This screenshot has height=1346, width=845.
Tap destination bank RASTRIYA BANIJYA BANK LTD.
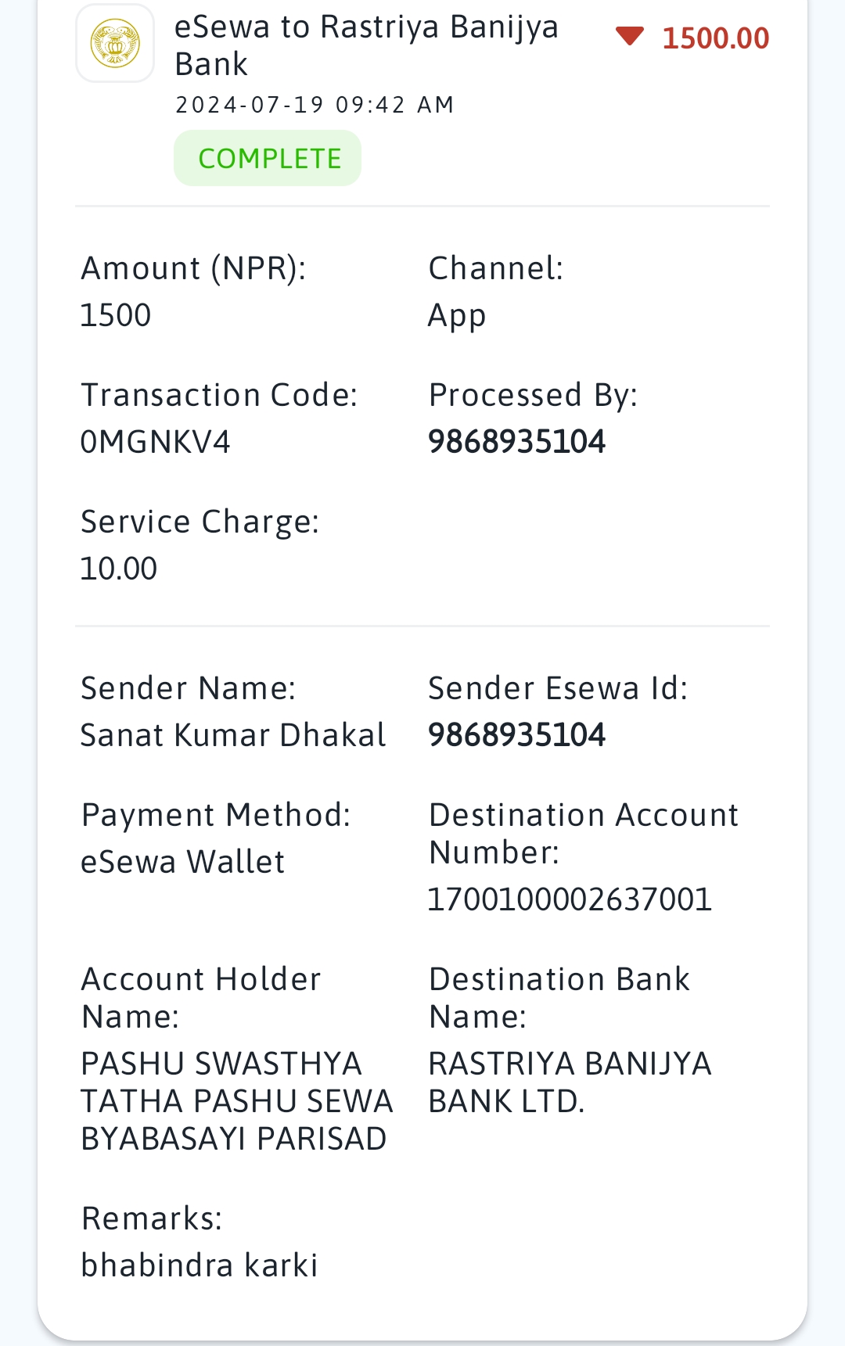[570, 1082]
